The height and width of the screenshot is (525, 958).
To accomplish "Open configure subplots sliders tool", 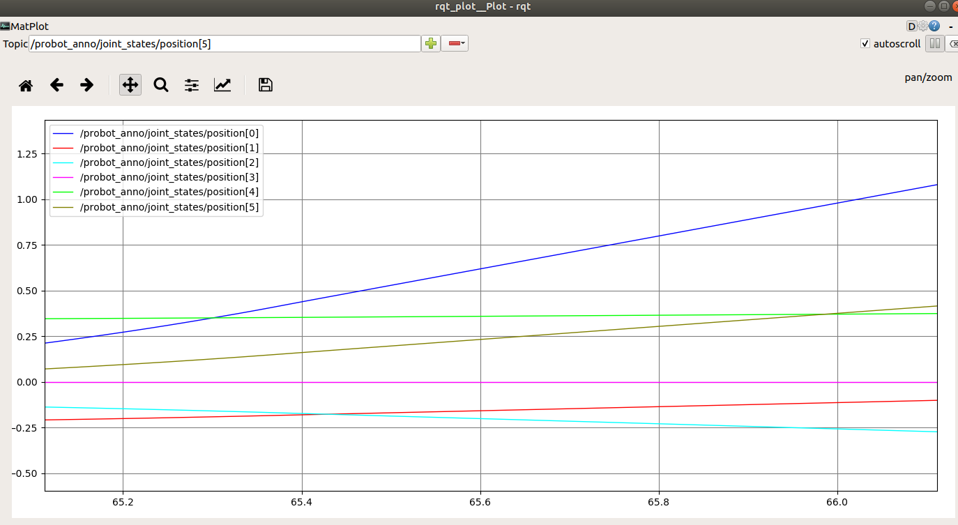I will [192, 85].
